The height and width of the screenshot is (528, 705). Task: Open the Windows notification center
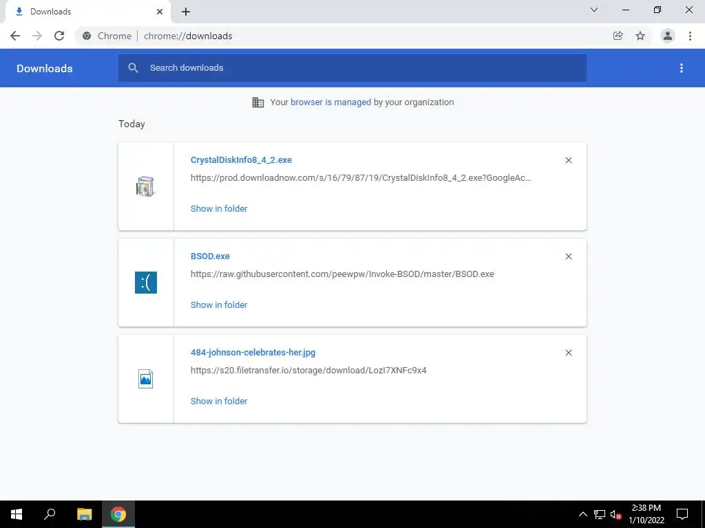(682, 514)
